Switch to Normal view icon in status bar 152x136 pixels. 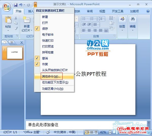point(87,132)
